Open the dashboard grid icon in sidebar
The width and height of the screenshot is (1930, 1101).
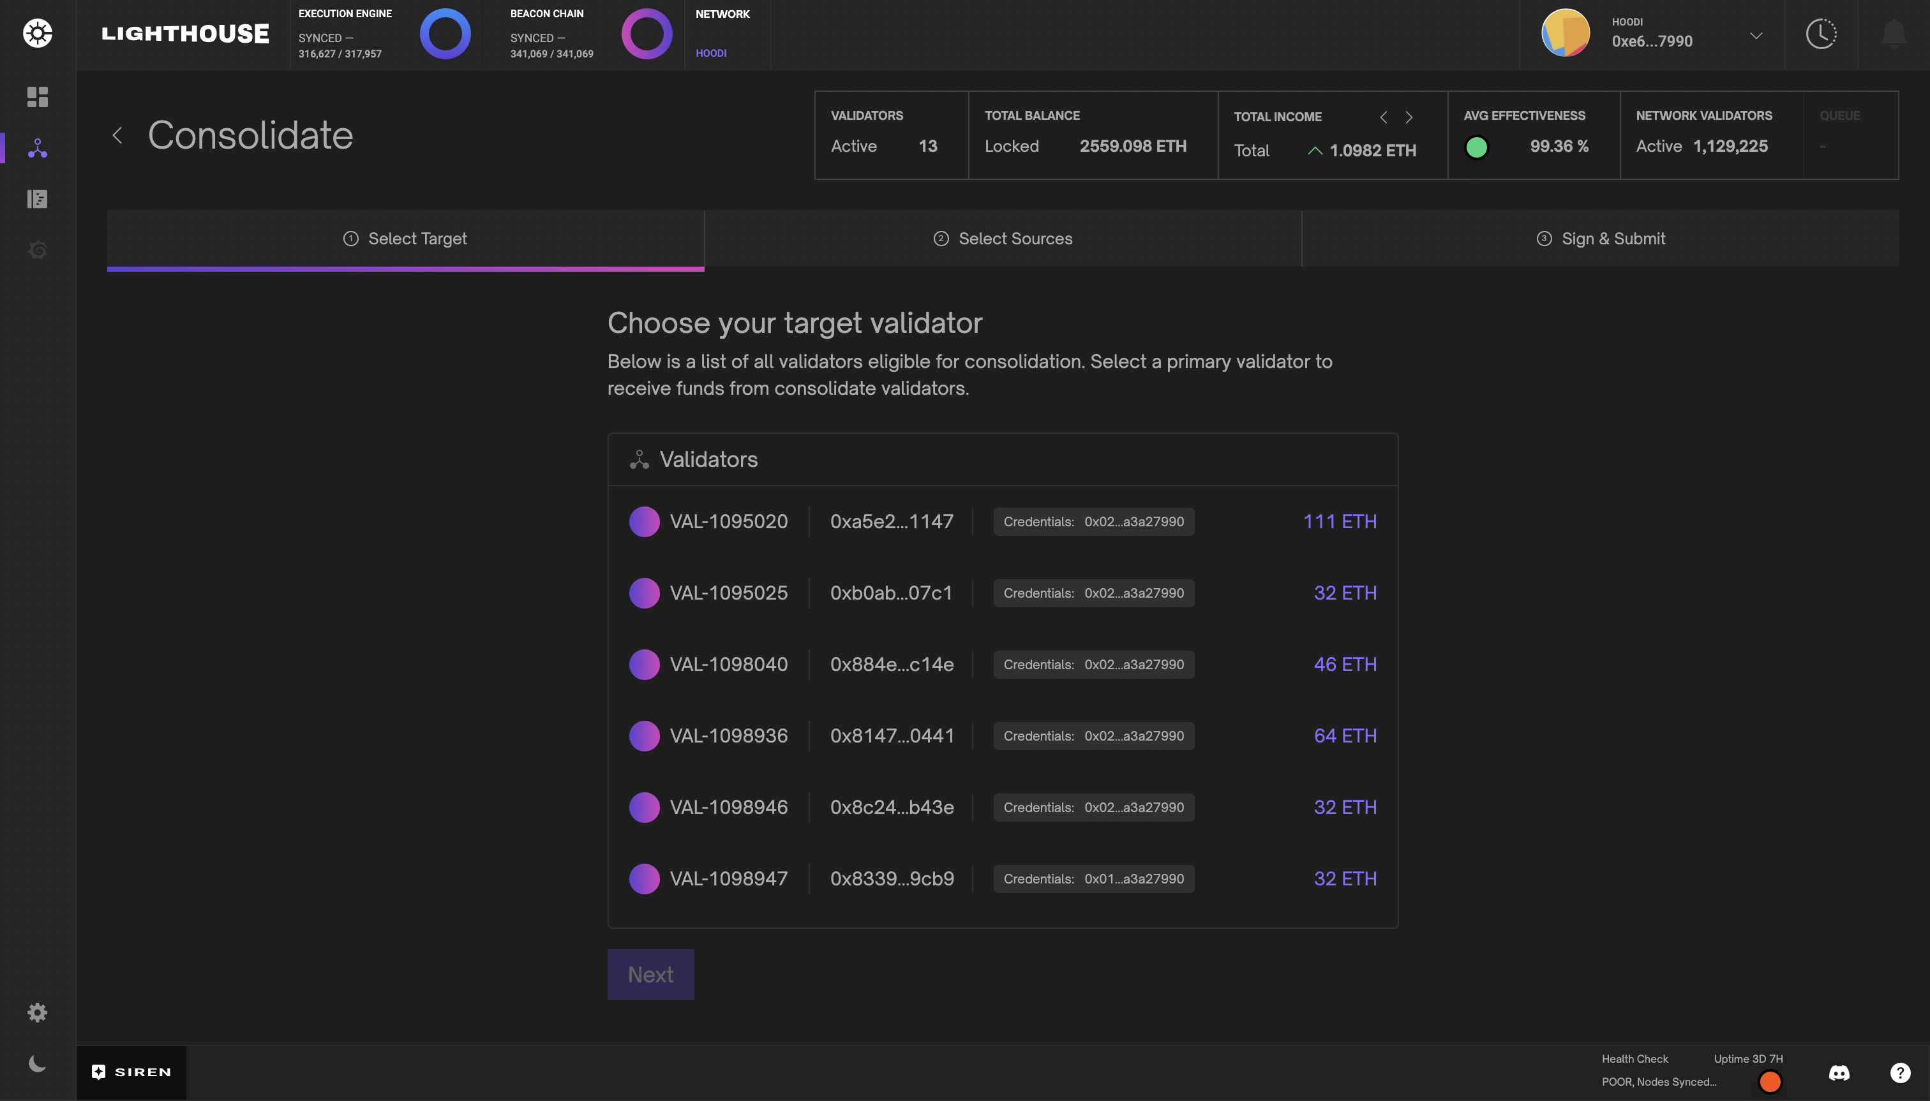pos(38,97)
